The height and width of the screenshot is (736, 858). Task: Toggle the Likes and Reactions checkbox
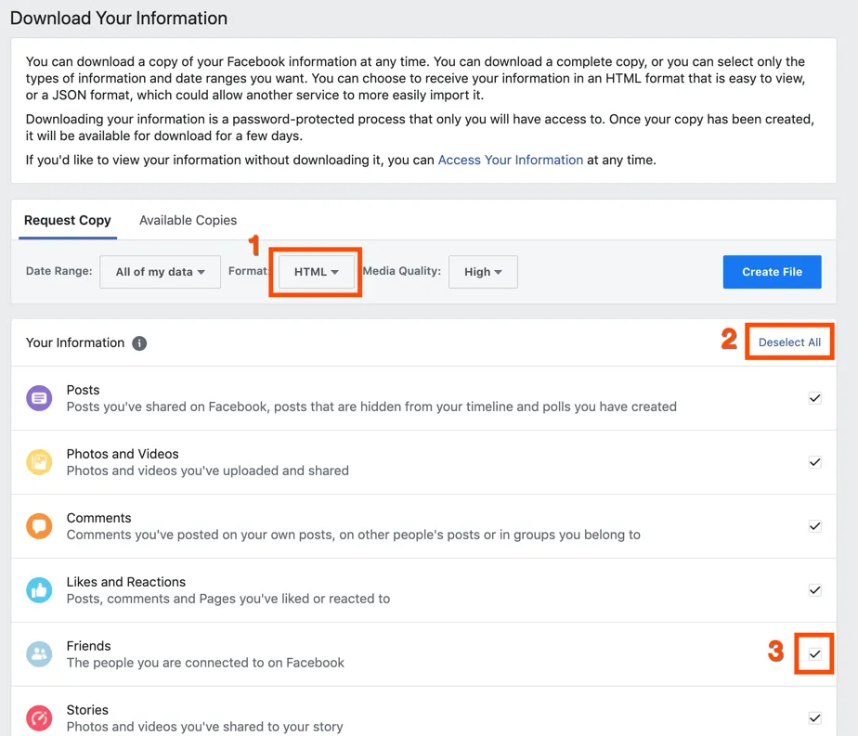coord(814,590)
